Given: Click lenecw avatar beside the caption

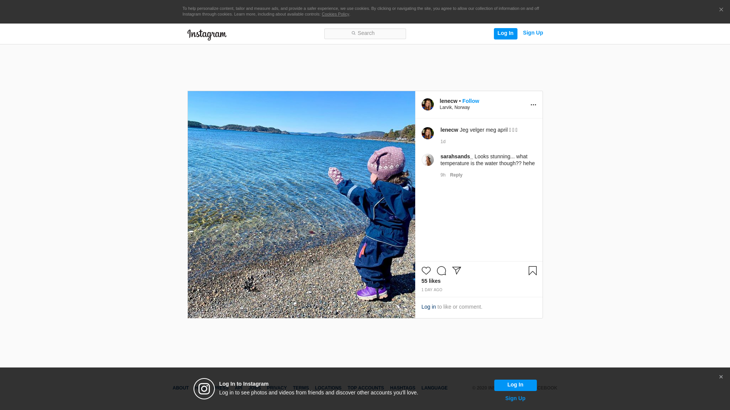Looking at the screenshot, I should pos(428,133).
